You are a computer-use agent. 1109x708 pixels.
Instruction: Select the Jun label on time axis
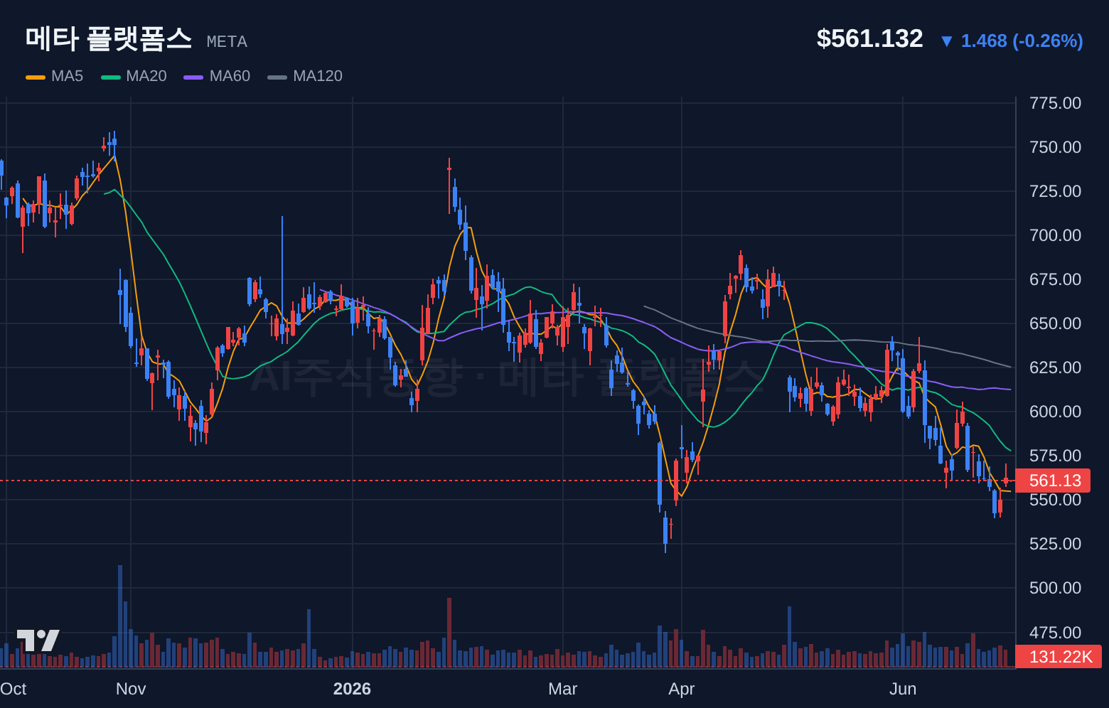click(903, 689)
